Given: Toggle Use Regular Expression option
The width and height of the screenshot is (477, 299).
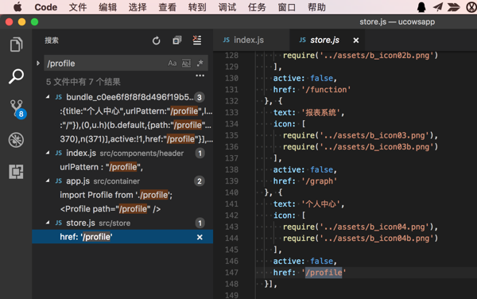Looking at the screenshot, I should pos(200,64).
